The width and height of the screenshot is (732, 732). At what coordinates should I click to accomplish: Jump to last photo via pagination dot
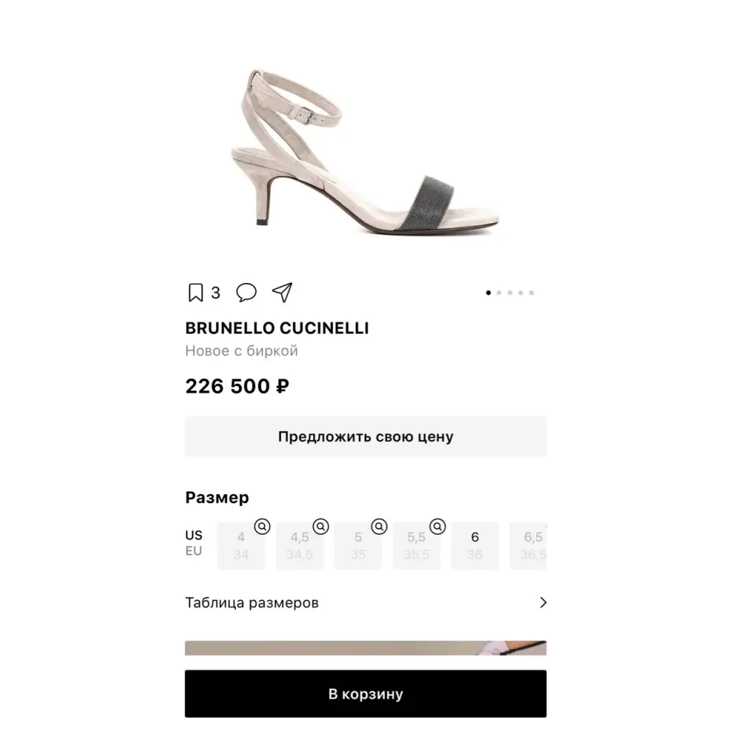point(531,292)
